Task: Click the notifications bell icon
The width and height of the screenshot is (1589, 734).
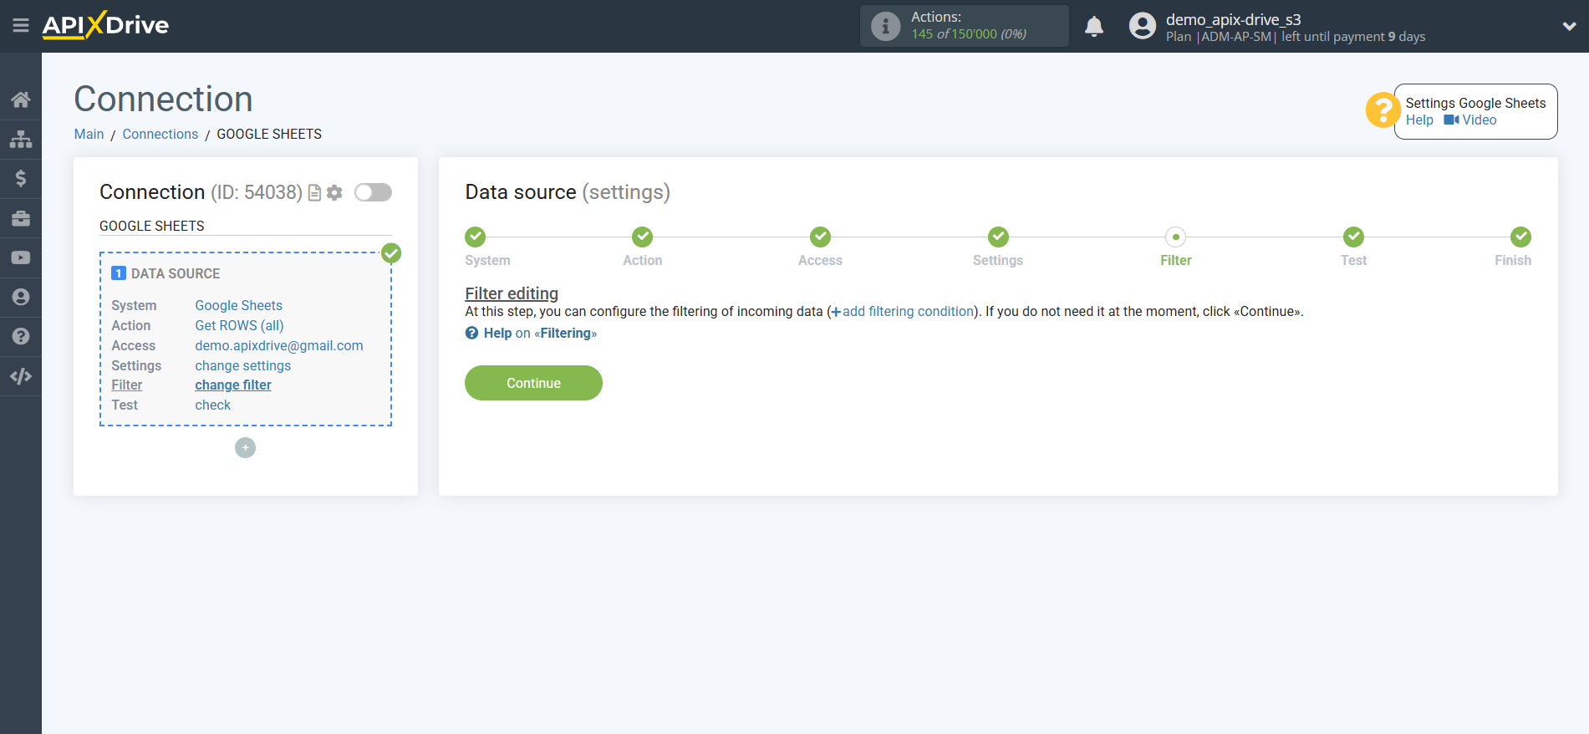Action: coord(1093,27)
